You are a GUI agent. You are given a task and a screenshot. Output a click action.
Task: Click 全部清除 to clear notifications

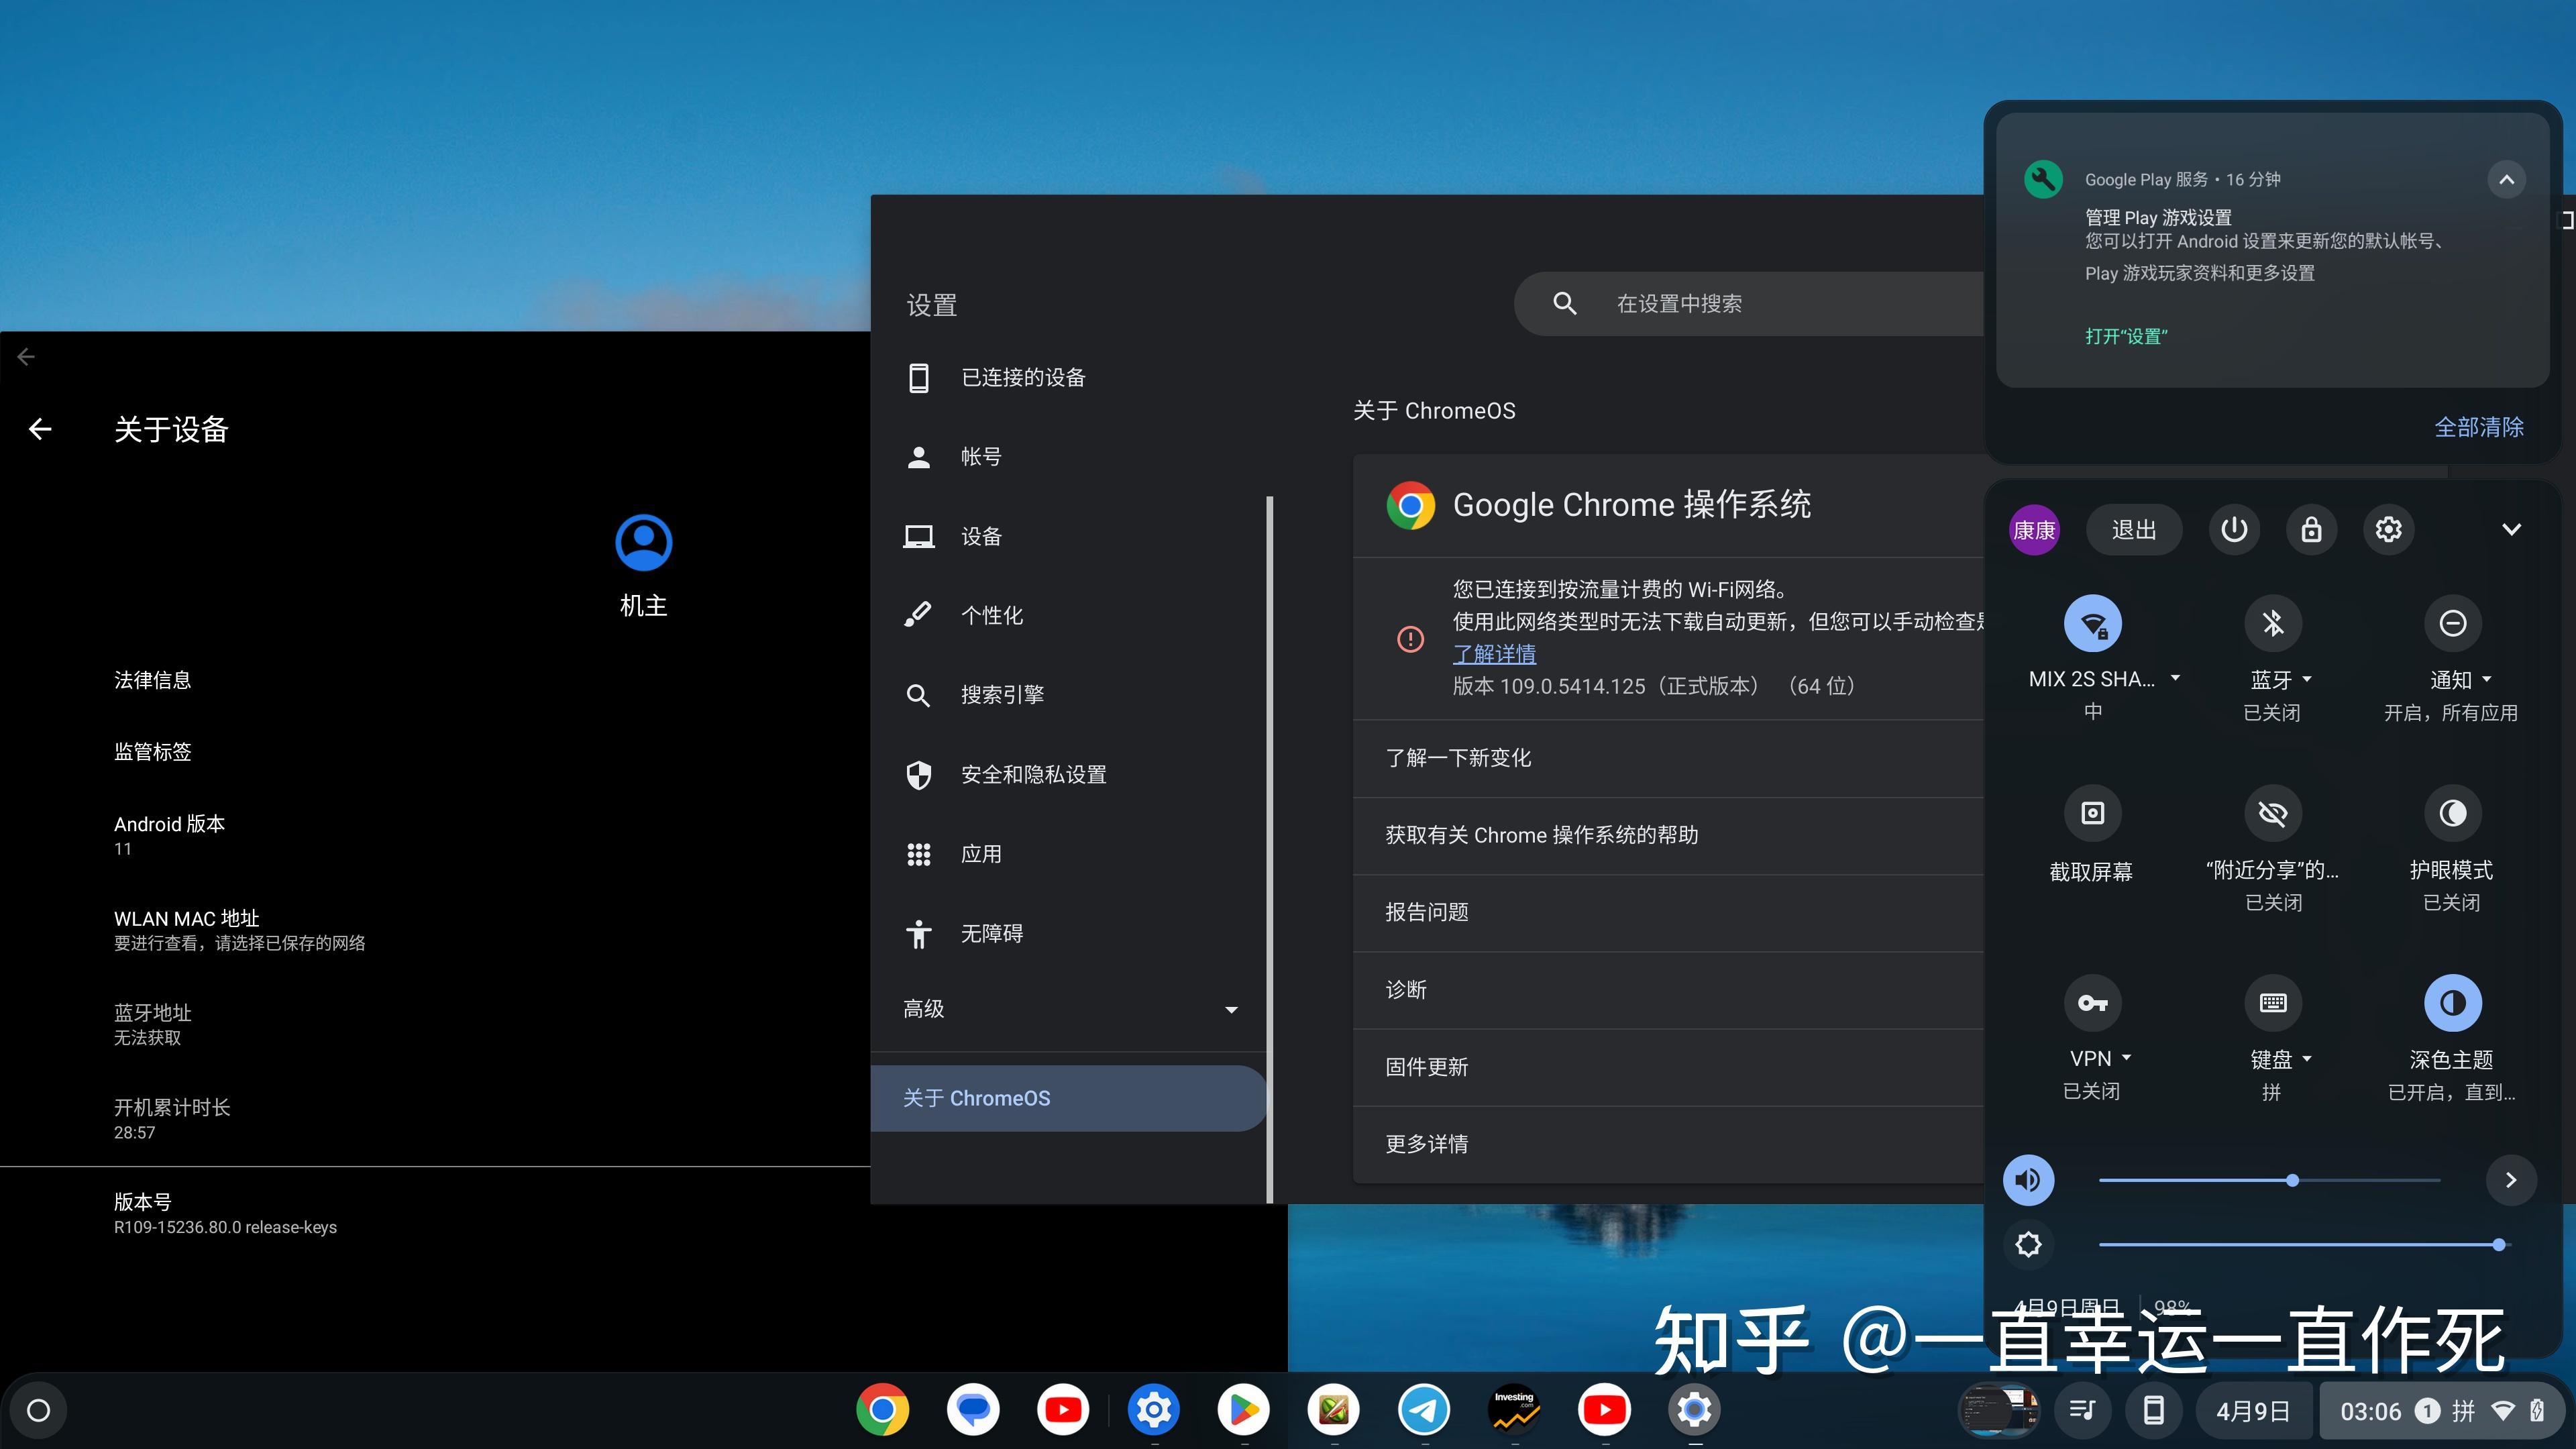coord(2478,427)
